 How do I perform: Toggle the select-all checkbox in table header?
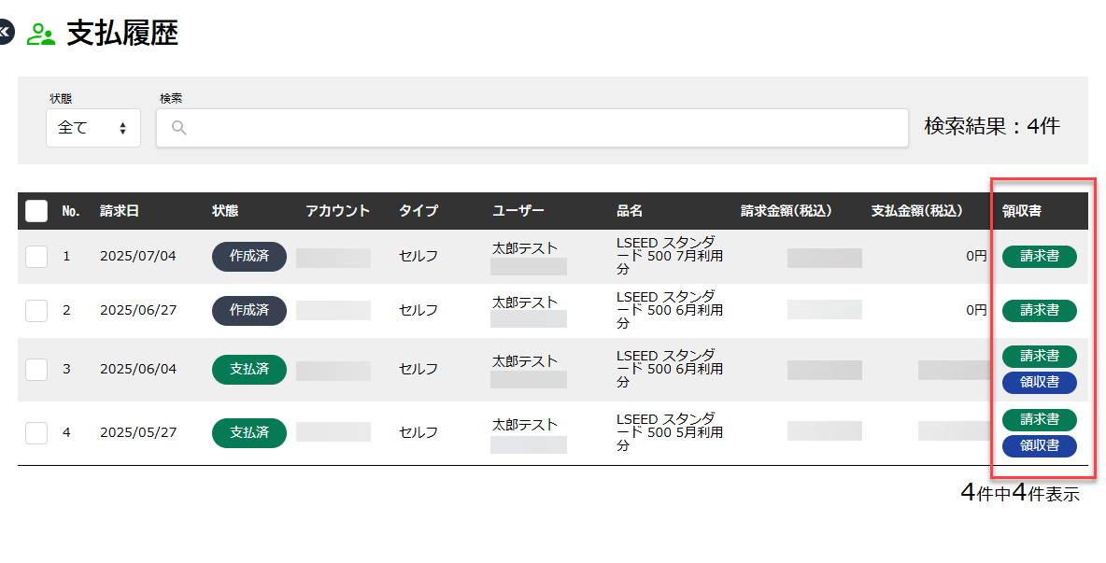click(36, 211)
